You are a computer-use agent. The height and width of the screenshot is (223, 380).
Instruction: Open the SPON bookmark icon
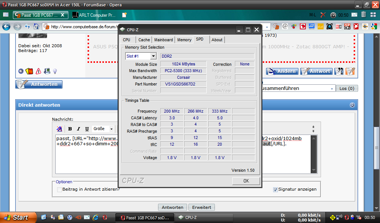(x=347, y=26)
